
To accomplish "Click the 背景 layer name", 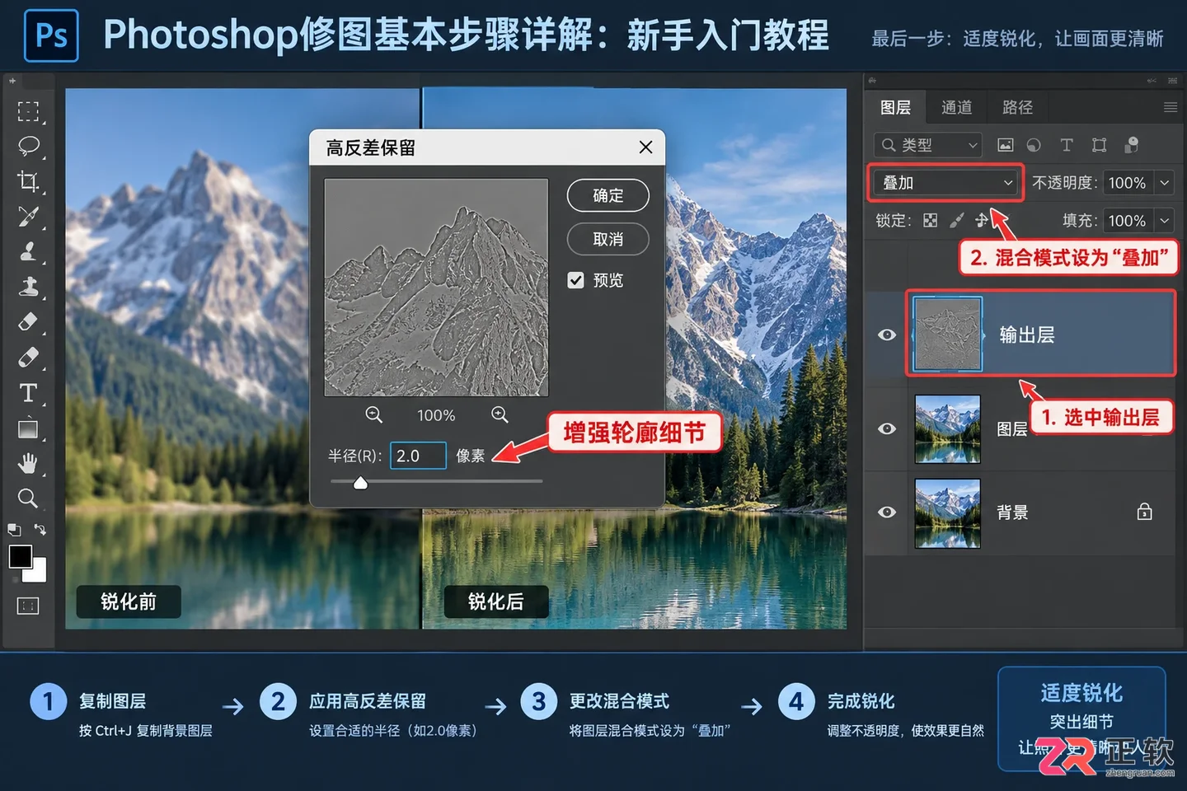I will tap(1012, 513).
